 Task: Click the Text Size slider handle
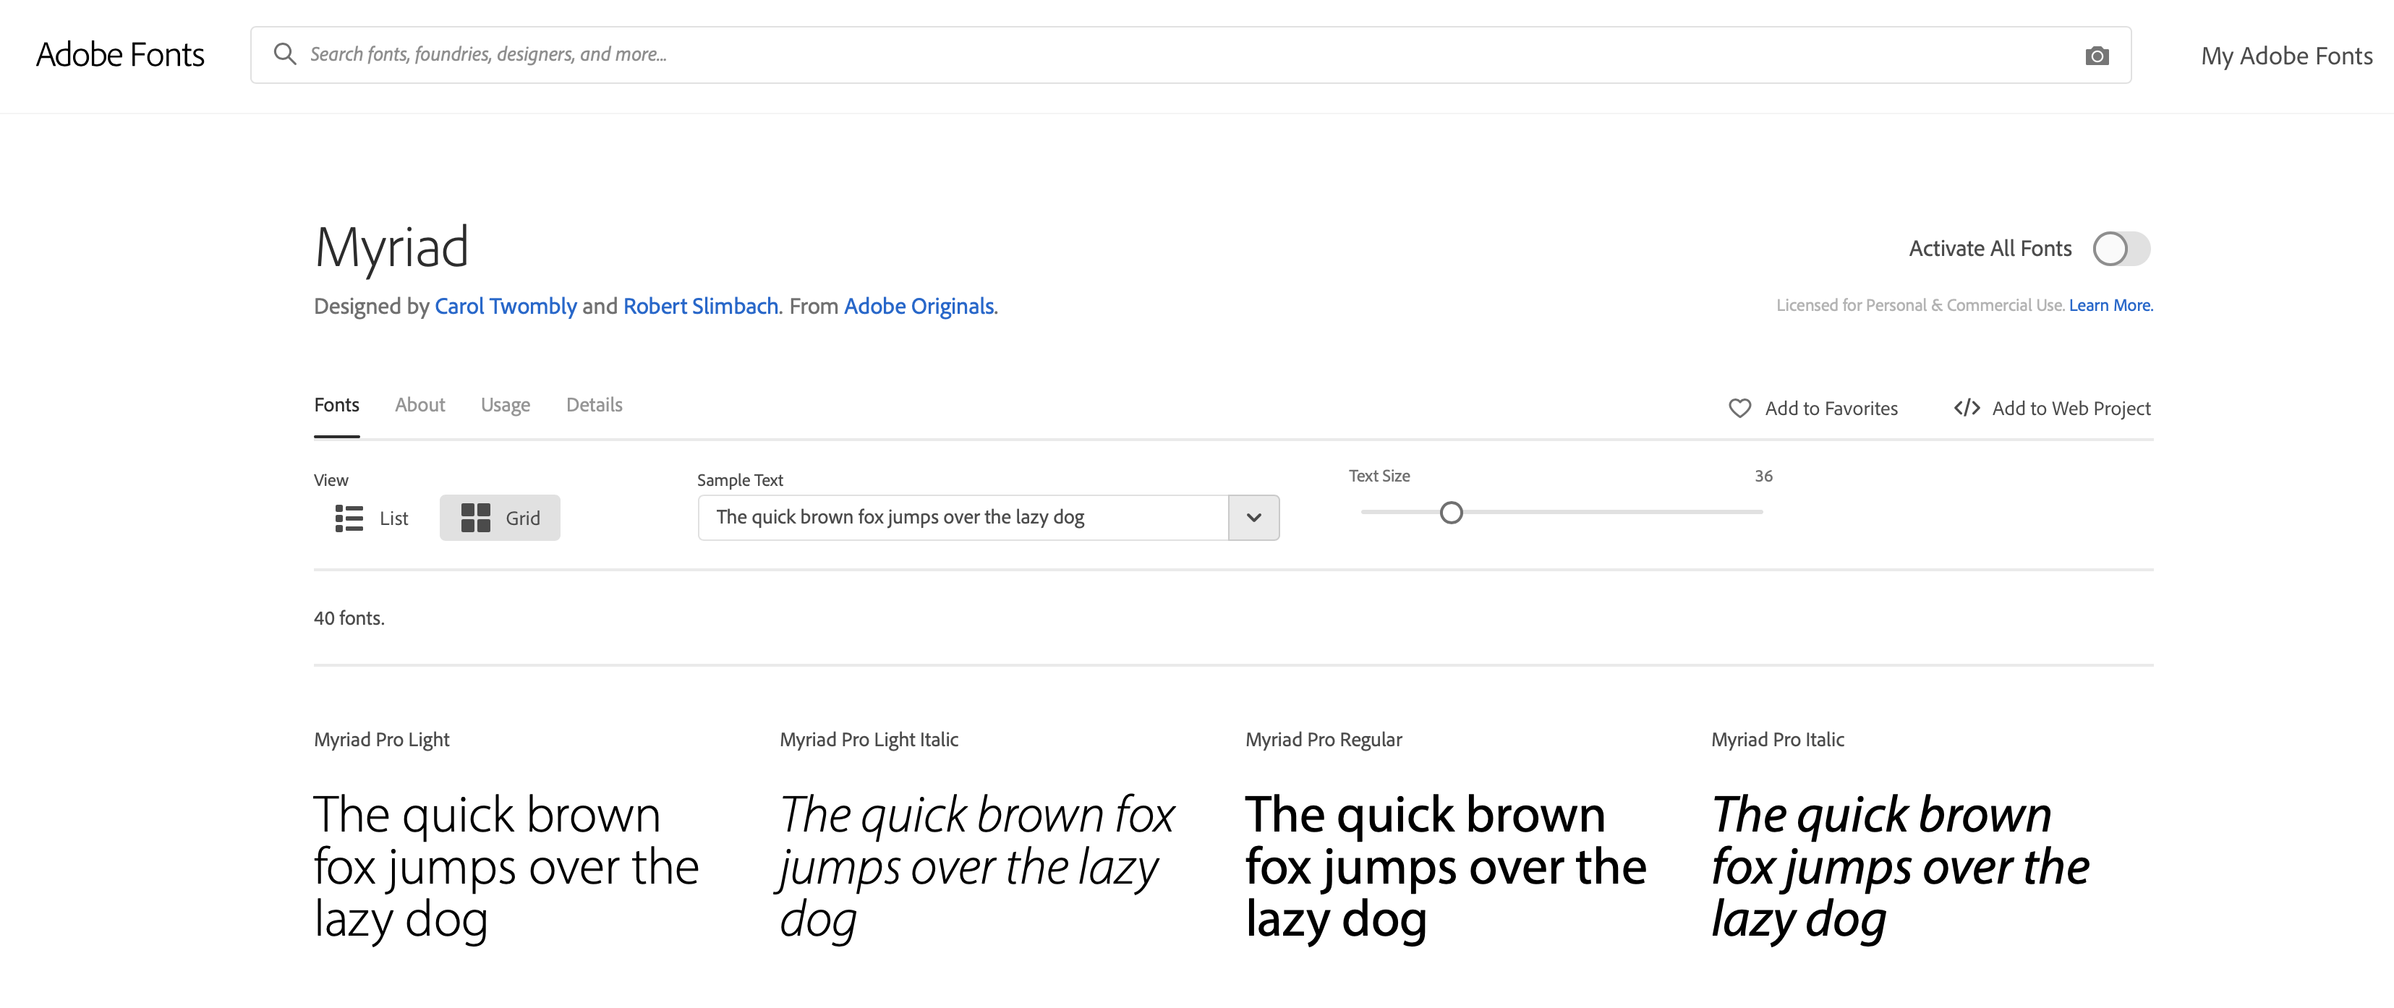point(1451,513)
